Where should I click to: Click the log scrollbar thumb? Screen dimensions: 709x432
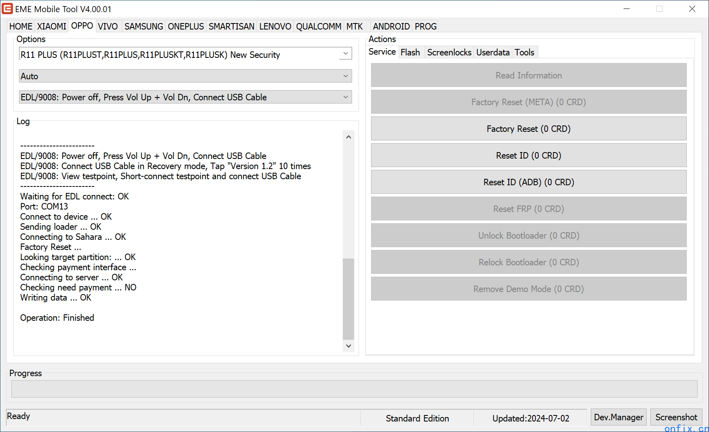pyautogui.click(x=348, y=299)
